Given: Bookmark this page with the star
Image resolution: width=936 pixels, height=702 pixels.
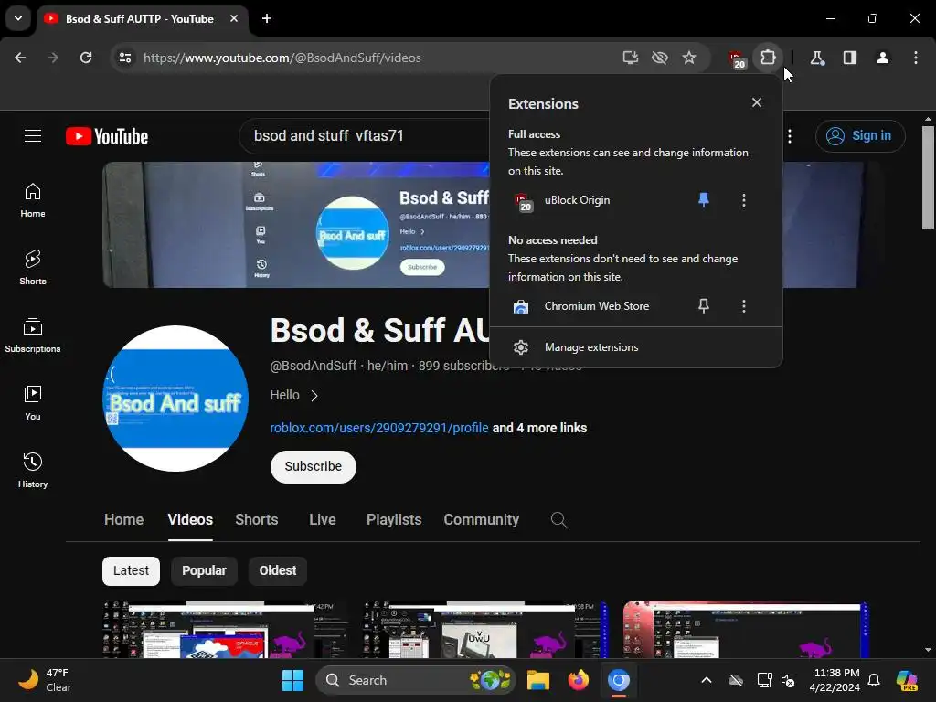Looking at the screenshot, I should pos(689,58).
